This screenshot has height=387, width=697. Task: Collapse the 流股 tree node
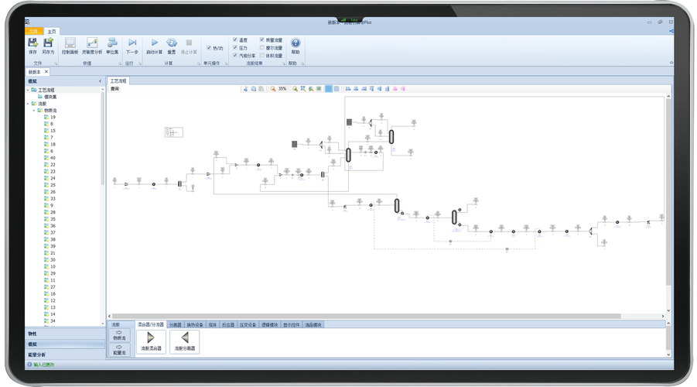click(x=28, y=104)
